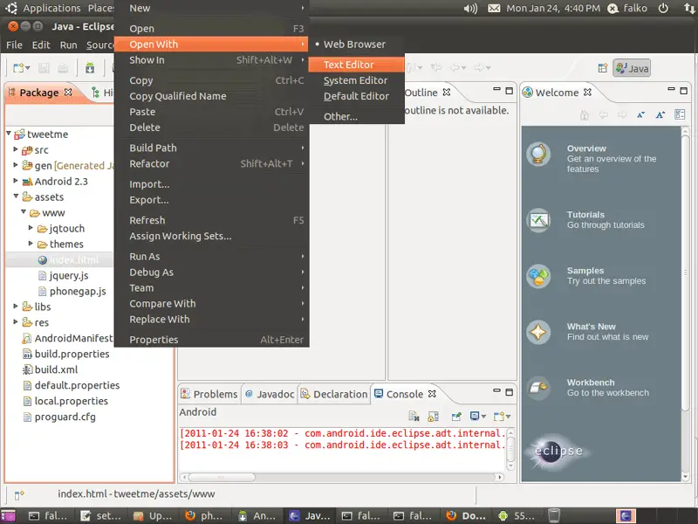The height and width of the screenshot is (524, 698).
Task: Select phonegap.js in the package tree
Action: pos(78,292)
